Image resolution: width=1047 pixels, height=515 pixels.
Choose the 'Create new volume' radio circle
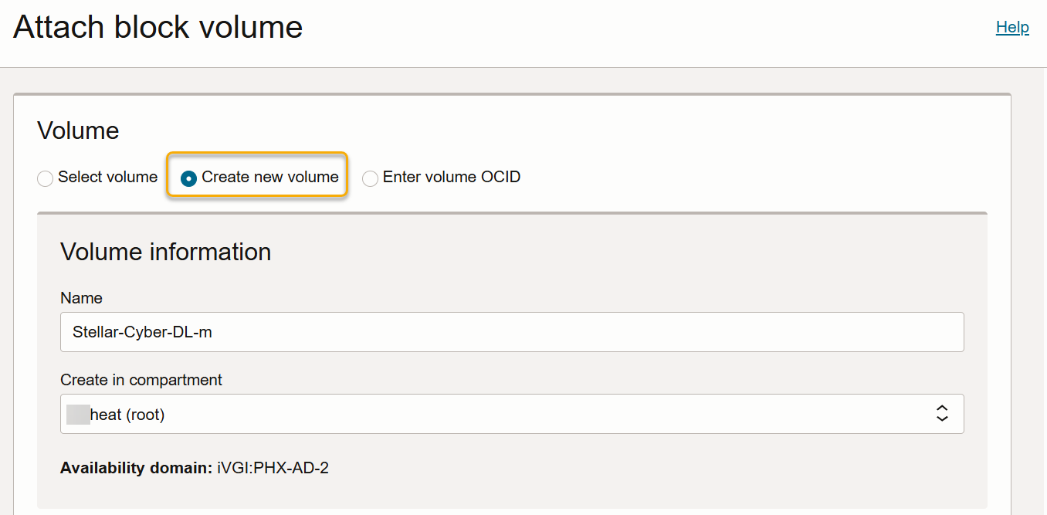pos(188,178)
